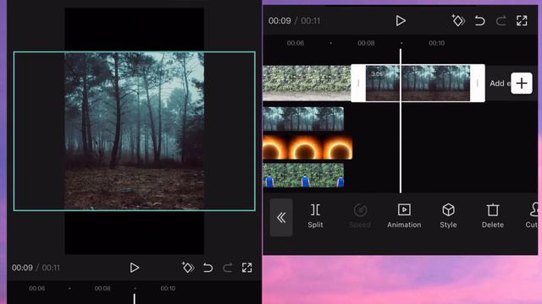Viewport: 542px width, 304px height.
Task: Click right trim handle of selected clip
Action: 478,83
